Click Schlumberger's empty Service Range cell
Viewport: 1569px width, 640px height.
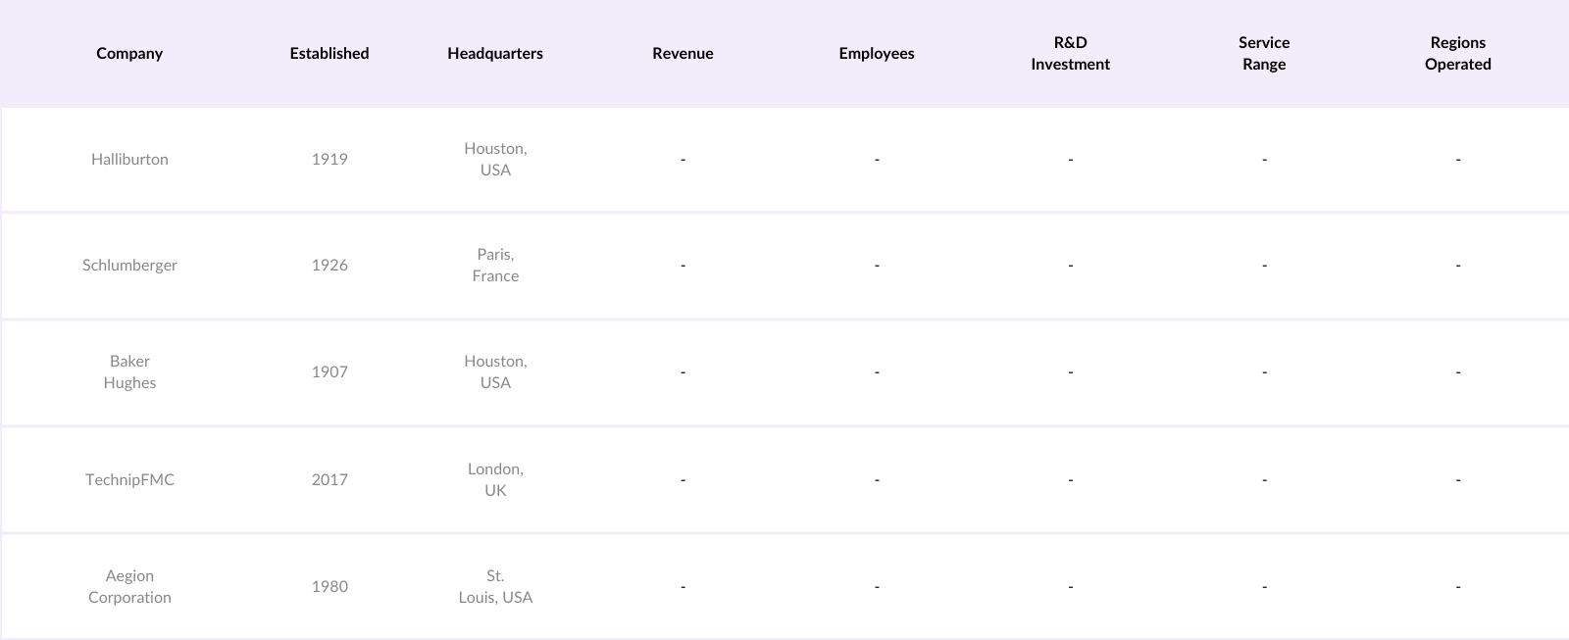(1264, 266)
